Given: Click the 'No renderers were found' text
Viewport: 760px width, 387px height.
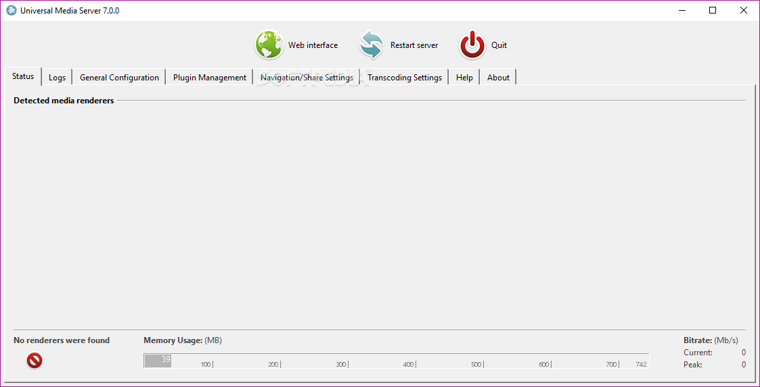Looking at the screenshot, I should (x=62, y=340).
